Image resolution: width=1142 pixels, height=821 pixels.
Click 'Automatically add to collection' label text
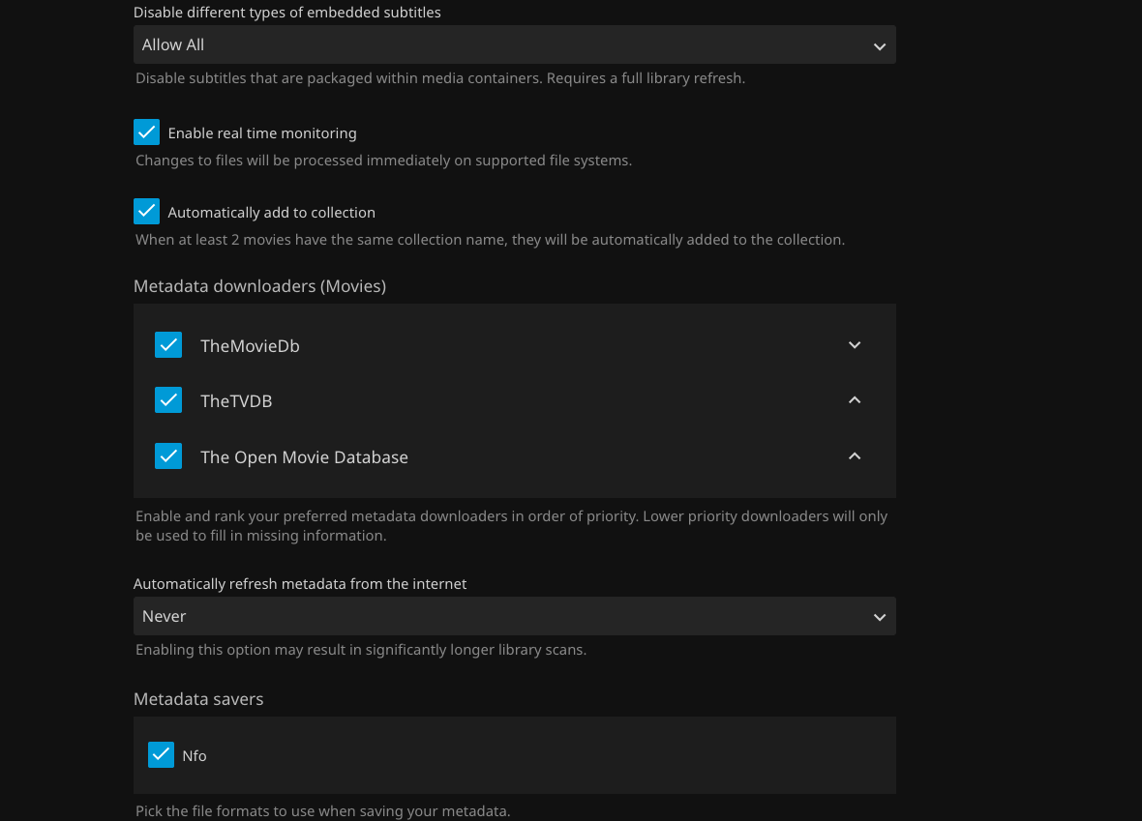tap(271, 213)
